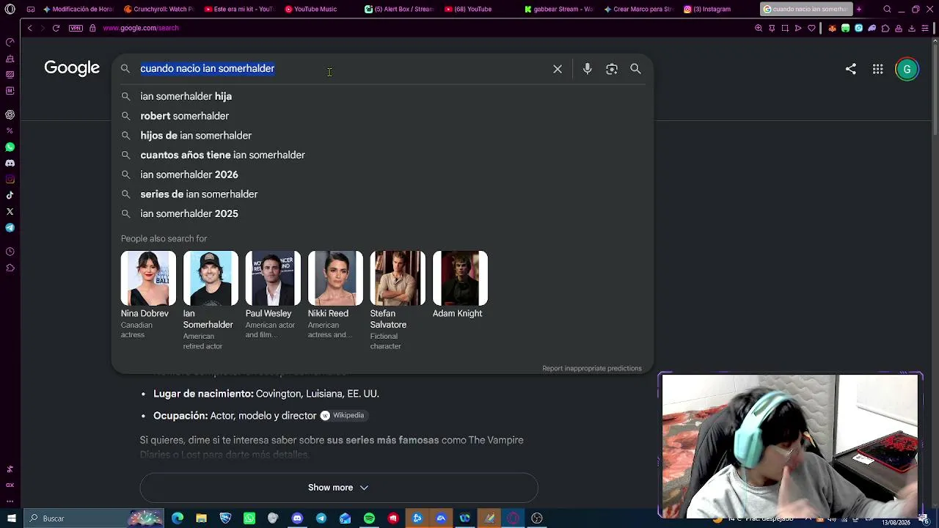Share the results using the share icon
This screenshot has height=528, width=939.
(x=851, y=69)
